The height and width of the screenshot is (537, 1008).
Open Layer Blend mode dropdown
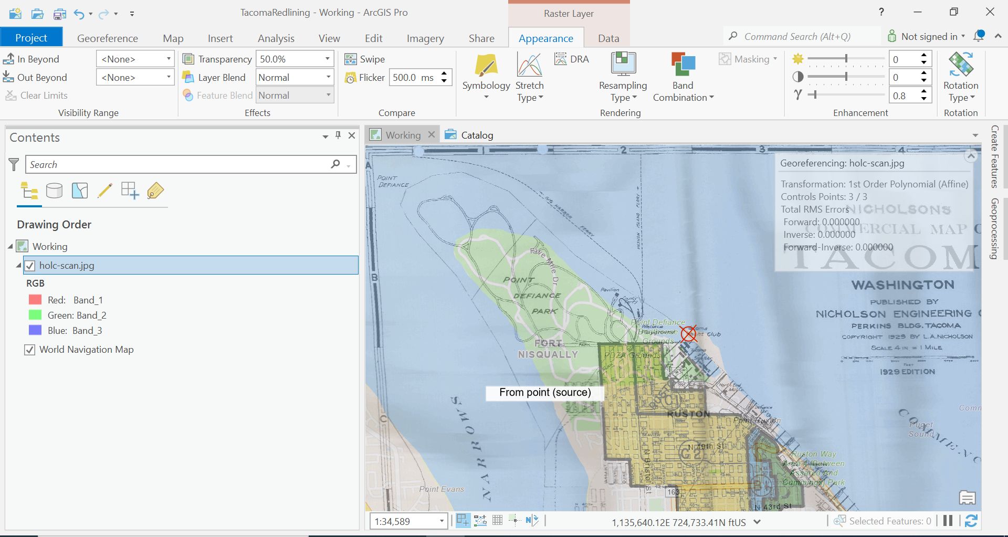coord(328,77)
